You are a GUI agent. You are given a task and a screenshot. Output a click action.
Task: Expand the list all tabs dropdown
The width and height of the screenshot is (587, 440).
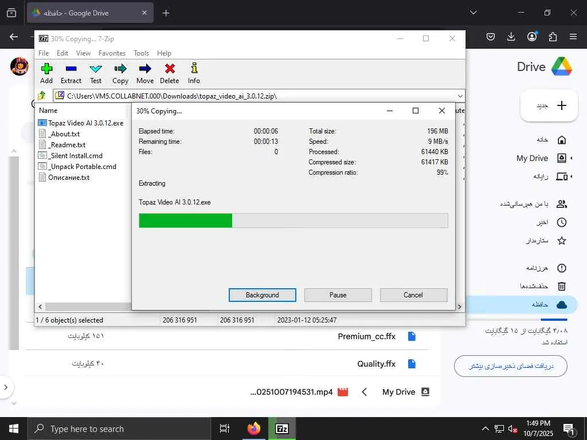(473, 13)
